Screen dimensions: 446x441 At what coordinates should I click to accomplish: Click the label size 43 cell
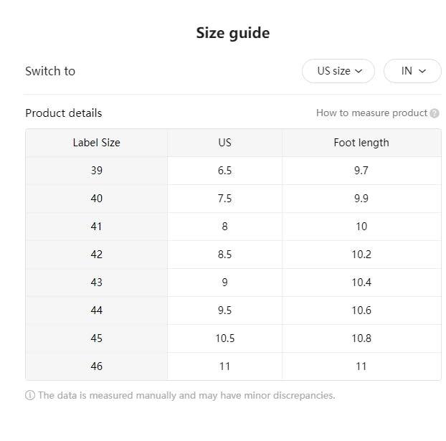(x=96, y=283)
